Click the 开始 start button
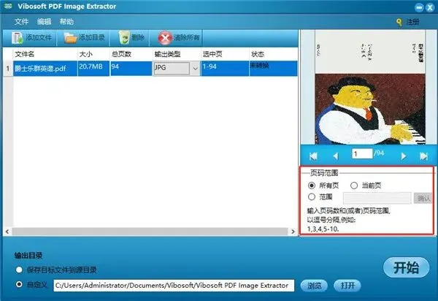438x301 pixels. click(x=406, y=267)
